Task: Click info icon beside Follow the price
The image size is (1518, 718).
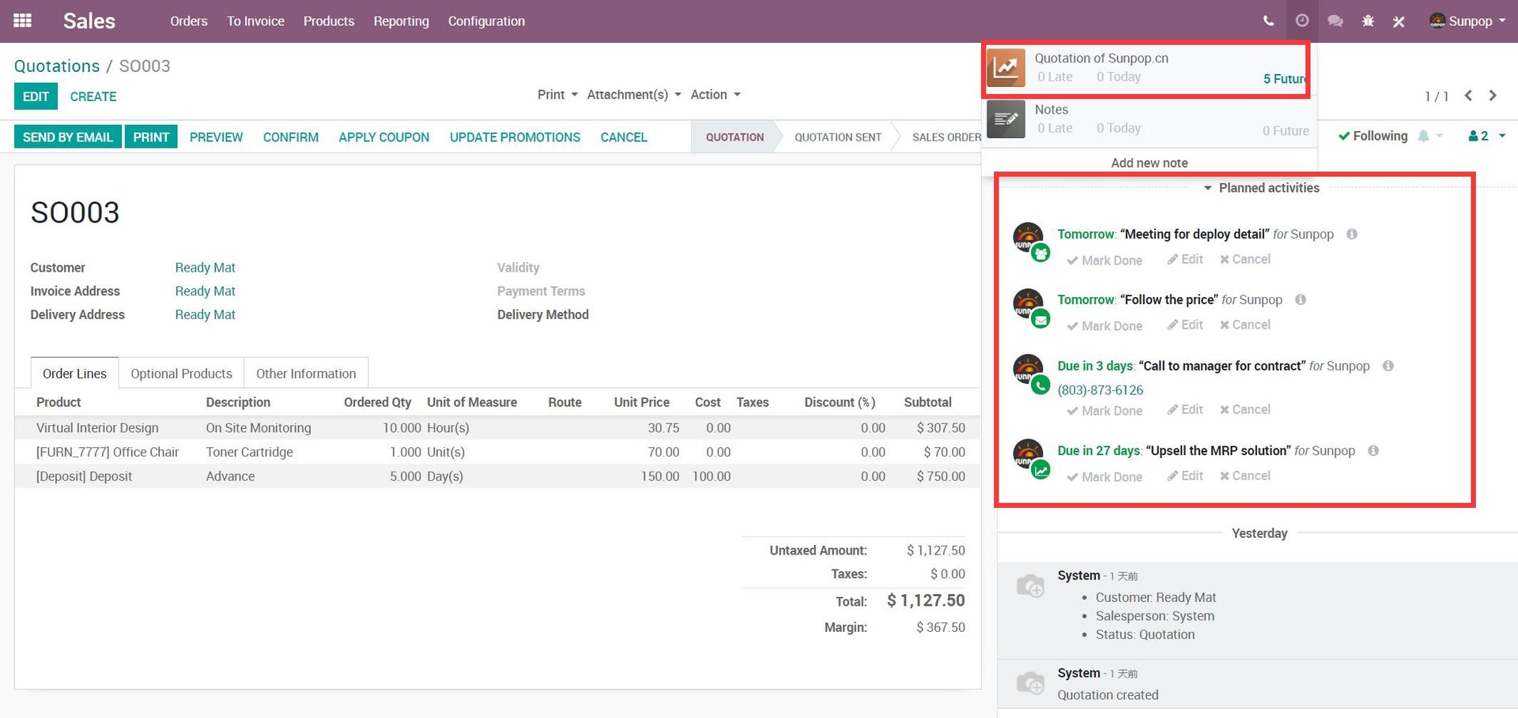Action: [x=1301, y=299]
